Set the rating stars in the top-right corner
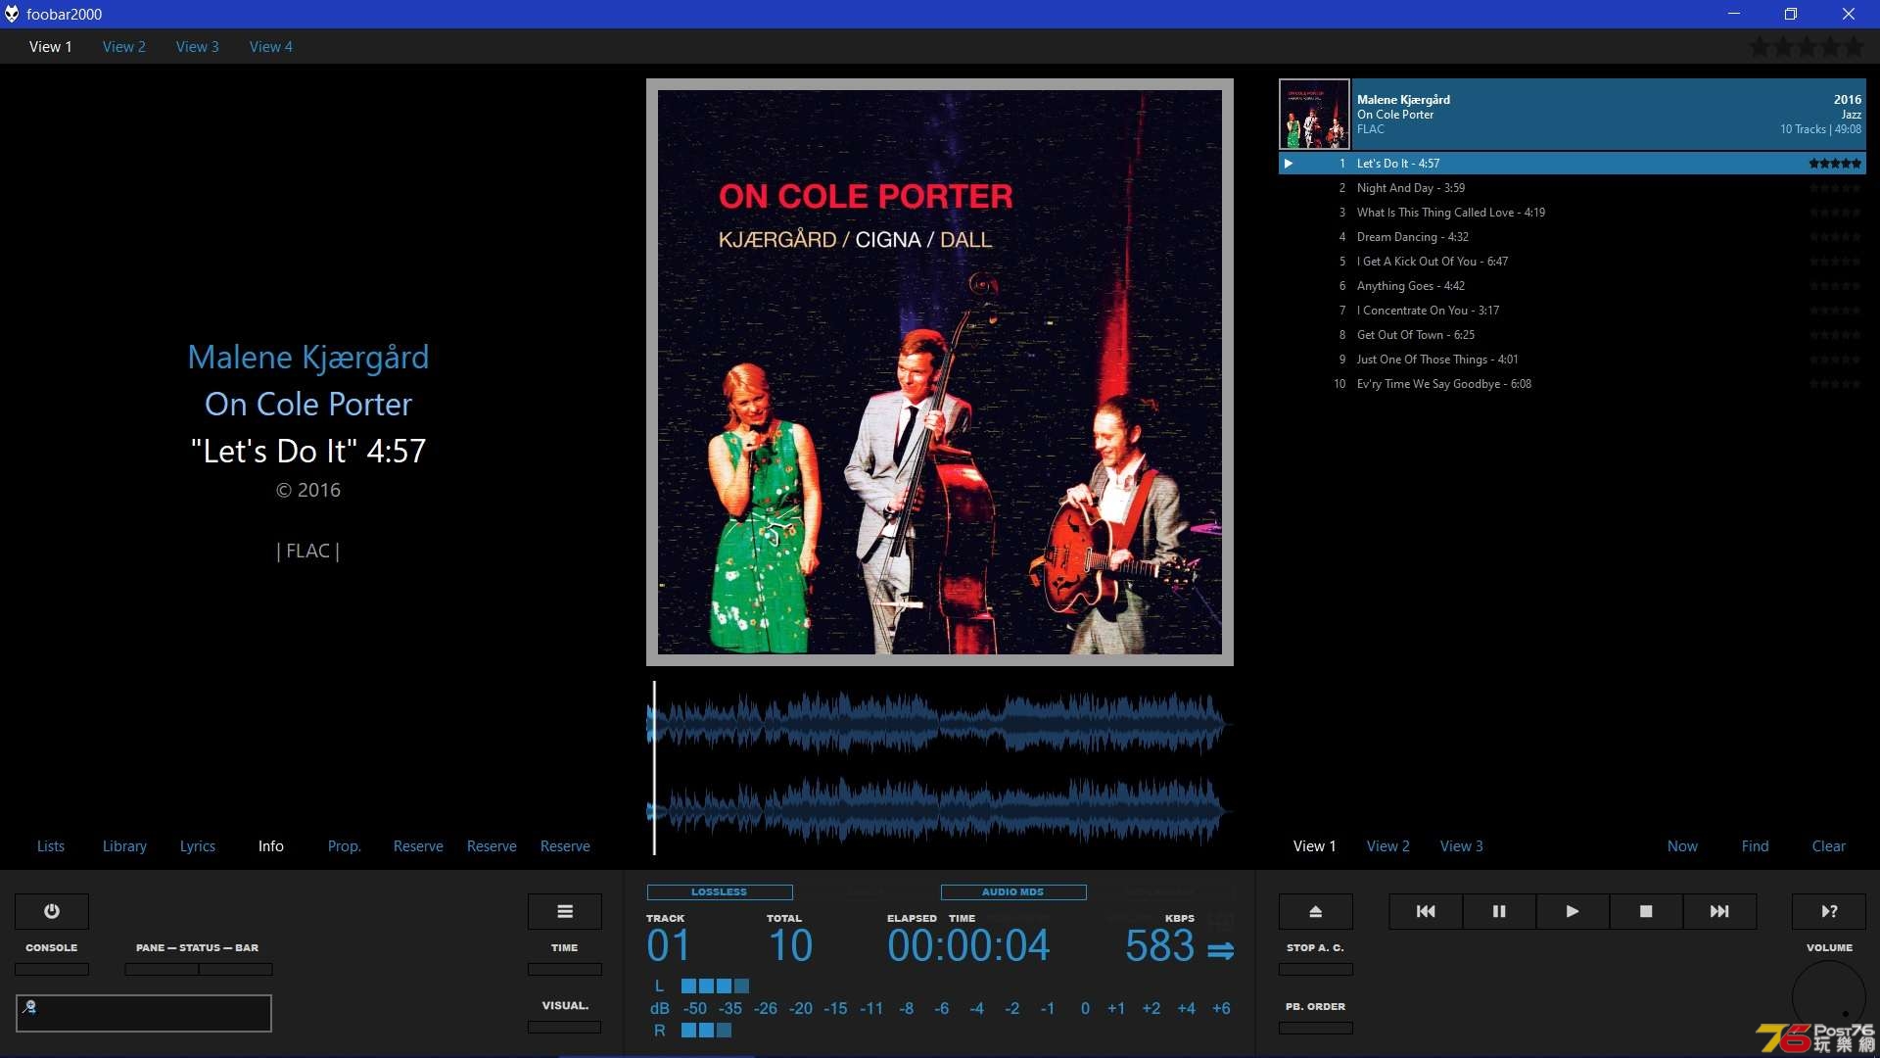This screenshot has width=1880, height=1058. (x=1808, y=47)
